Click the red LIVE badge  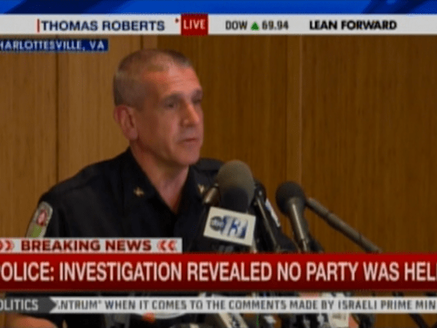pos(194,25)
